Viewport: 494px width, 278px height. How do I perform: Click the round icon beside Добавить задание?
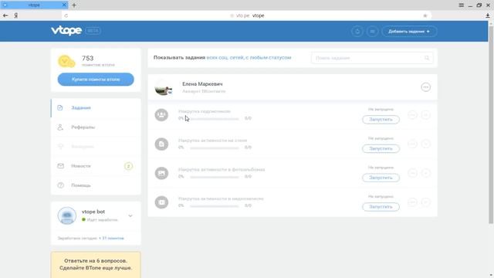click(x=372, y=31)
